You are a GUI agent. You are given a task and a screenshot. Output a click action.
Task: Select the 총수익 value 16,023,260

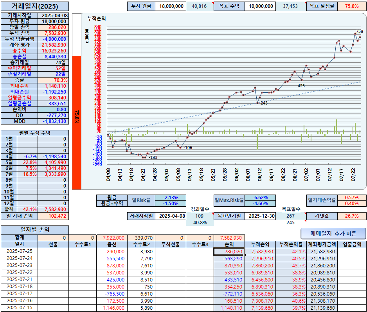coord(53,51)
